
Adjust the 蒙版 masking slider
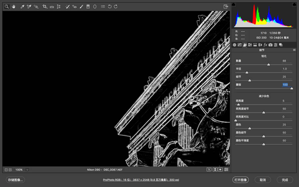click(x=292, y=88)
